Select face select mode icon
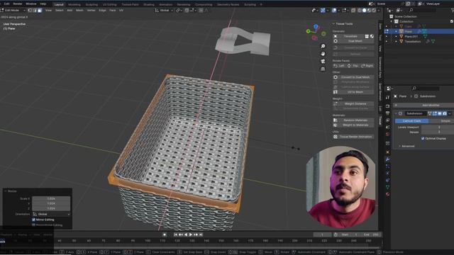Viewport: 454px width, 255px height. (40, 10)
